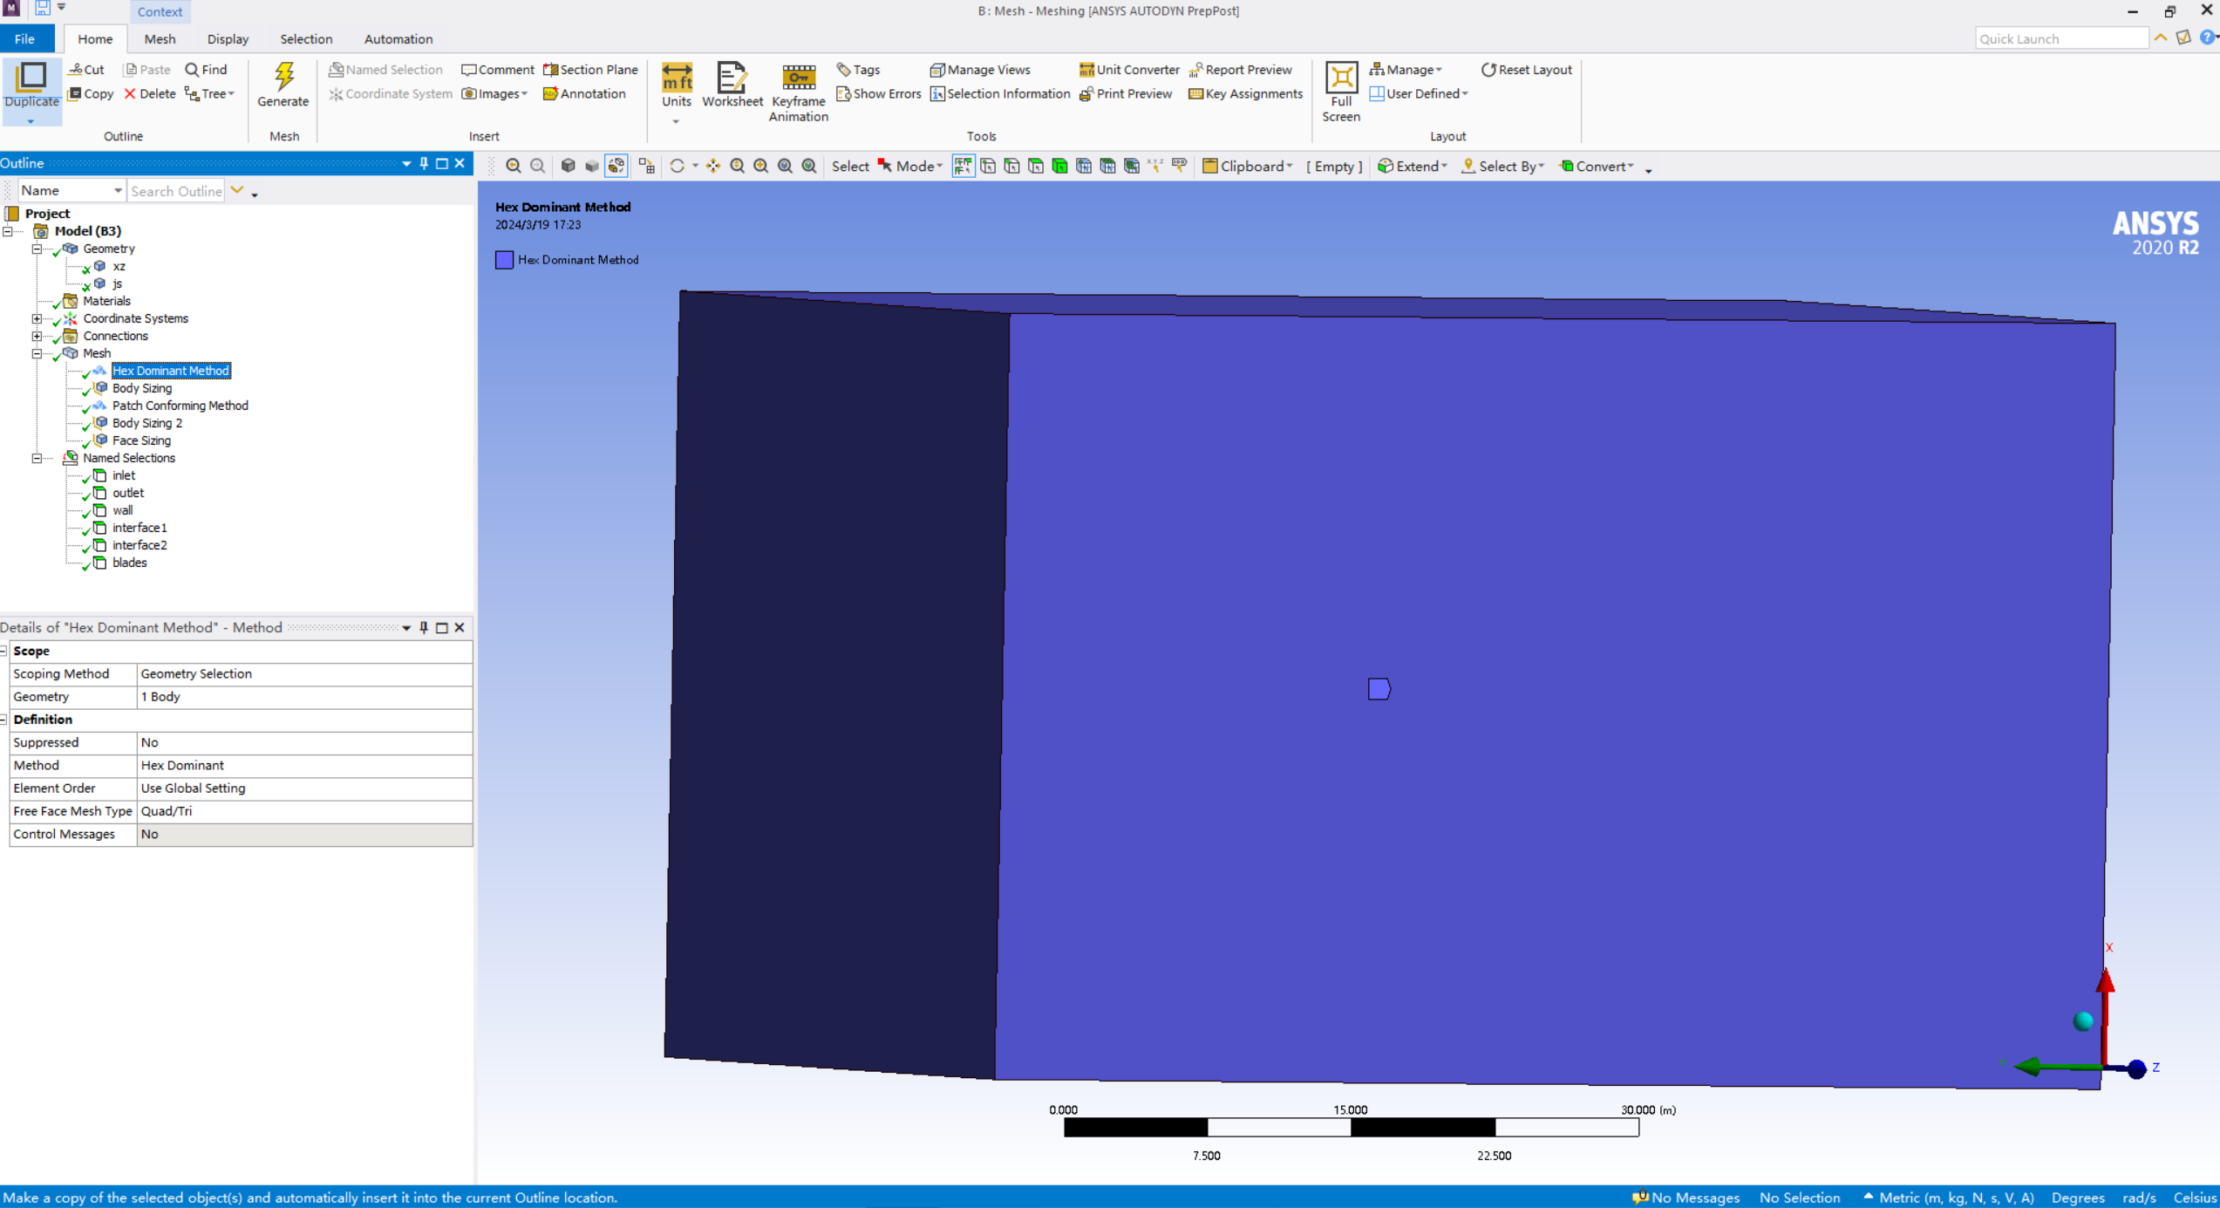Screen dimensions: 2220x1208
Task: Click the inlet named selection
Action: 124,475
